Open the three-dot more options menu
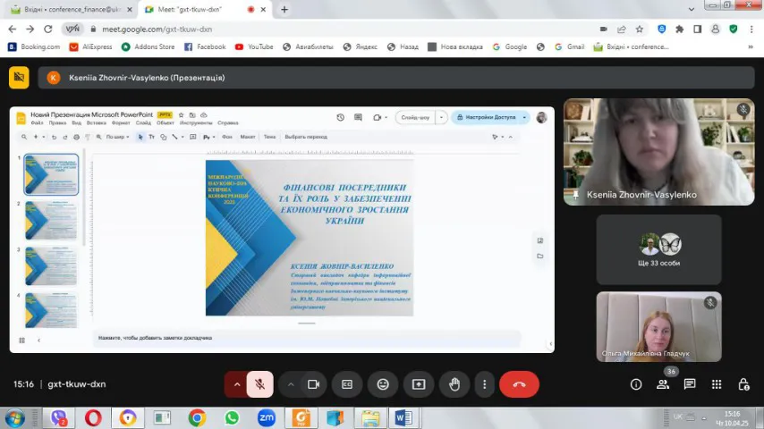 tap(484, 384)
